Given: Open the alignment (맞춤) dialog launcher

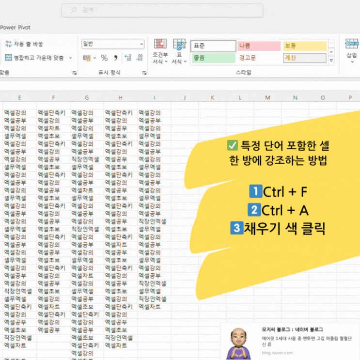Looking at the screenshot, I should (75, 73).
